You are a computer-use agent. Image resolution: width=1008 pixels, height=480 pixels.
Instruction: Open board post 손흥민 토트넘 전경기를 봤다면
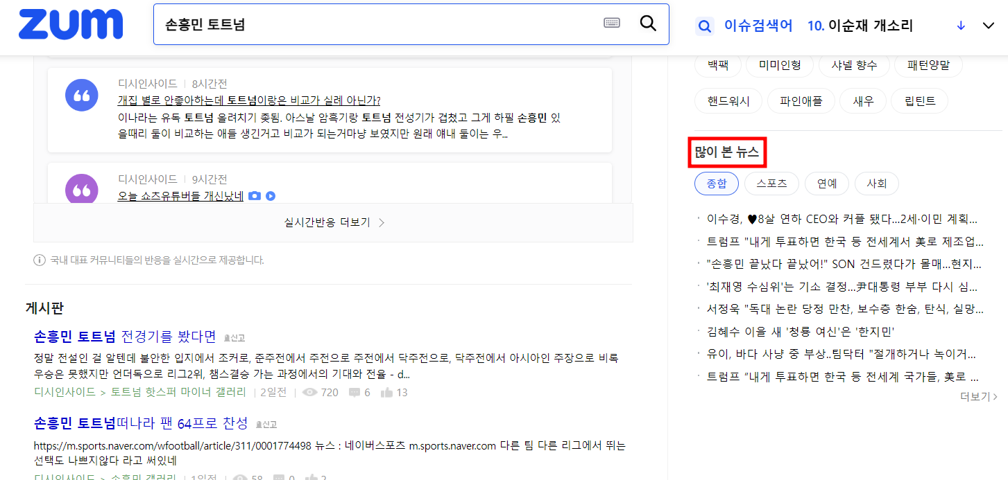[125, 337]
